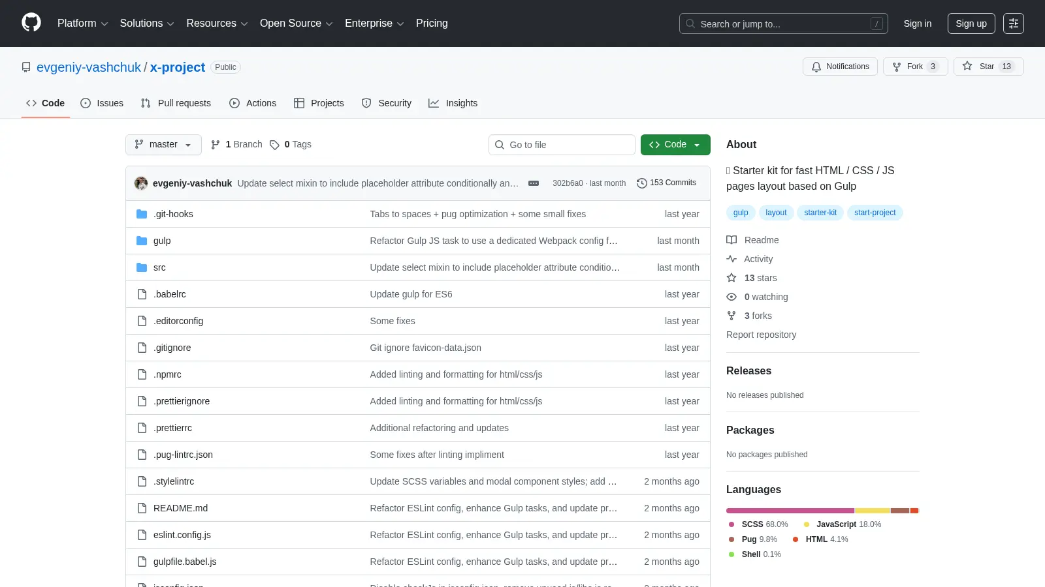
Task: Open the .stylelintrc file
Action: tap(174, 481)
